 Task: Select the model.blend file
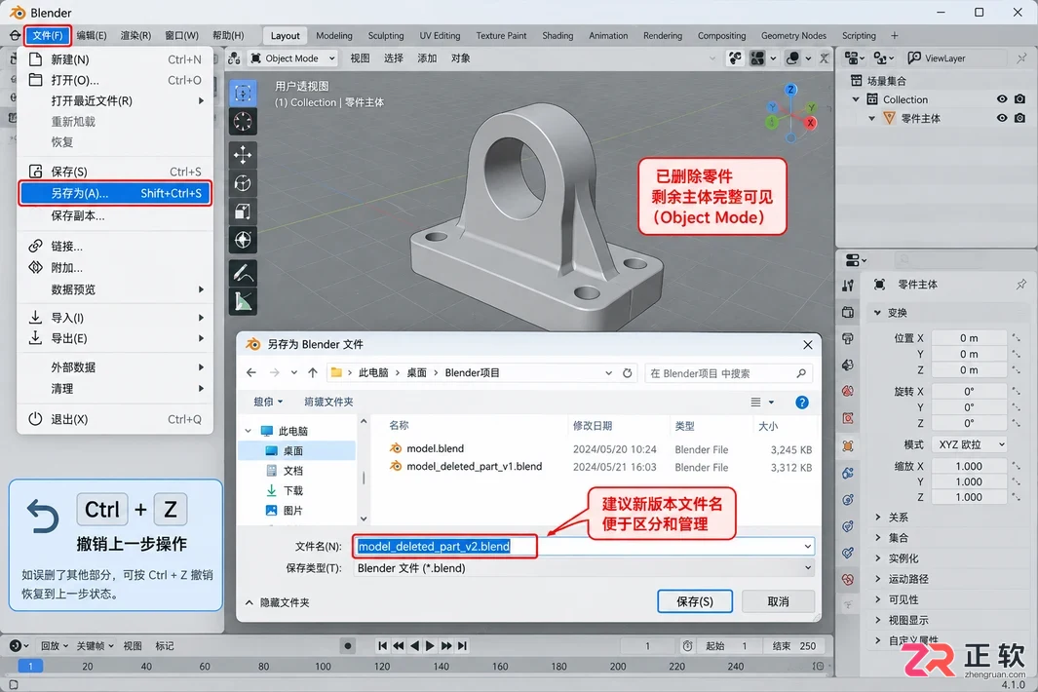pos(436,449)
